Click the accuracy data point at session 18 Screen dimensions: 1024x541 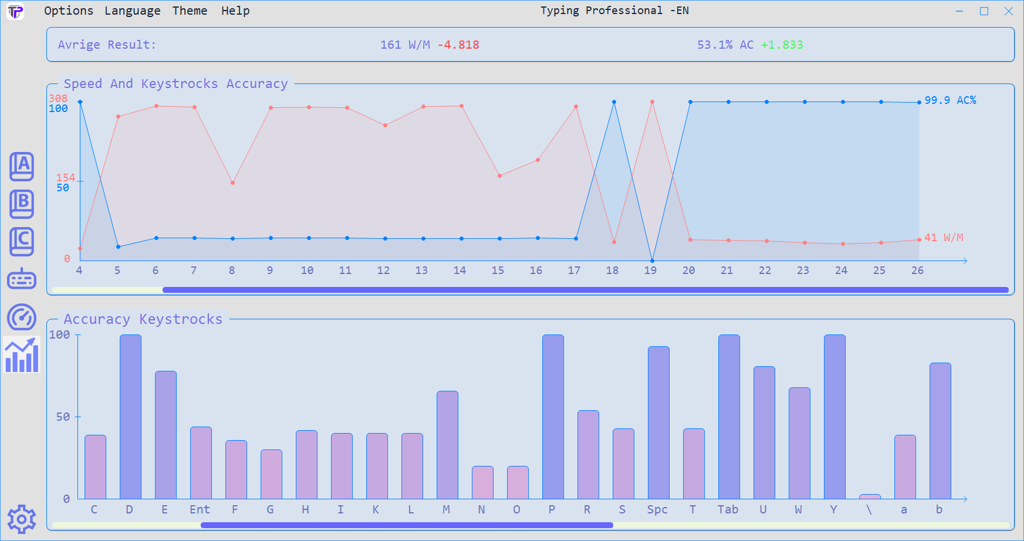tap(614, 102)
